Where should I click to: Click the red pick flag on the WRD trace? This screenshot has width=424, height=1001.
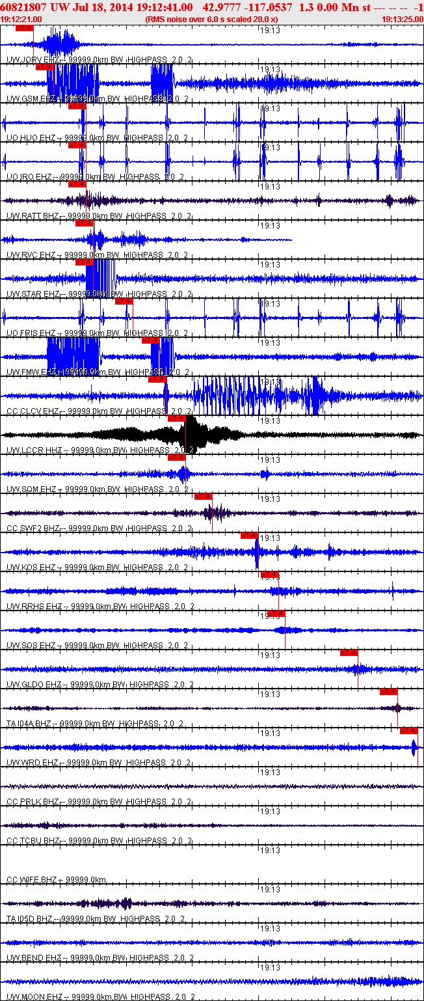409,731
